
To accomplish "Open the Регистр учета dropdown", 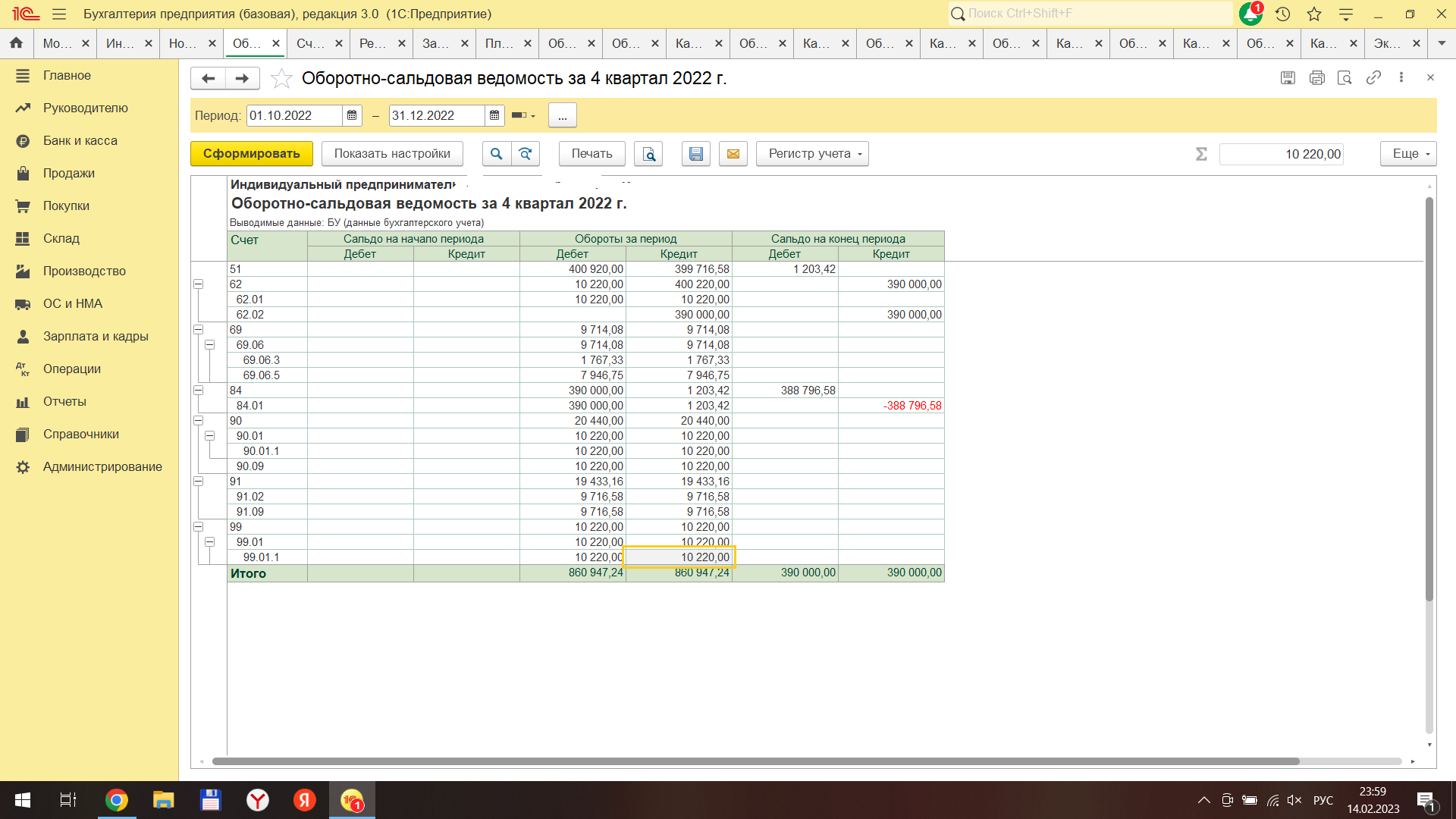I will pos(812,154).
